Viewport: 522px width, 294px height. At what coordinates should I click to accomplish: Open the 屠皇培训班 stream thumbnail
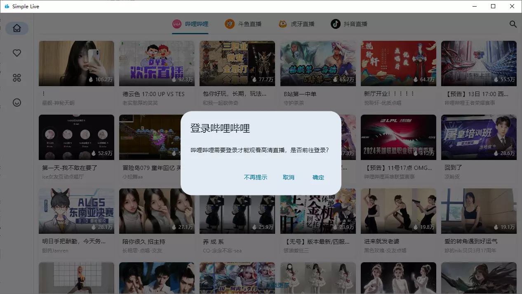coord(479,137)
